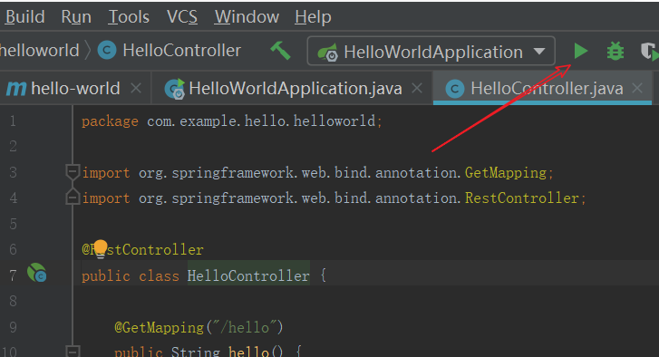
Task: Click RestController in the line 4 import
Action: click(522, 198)
